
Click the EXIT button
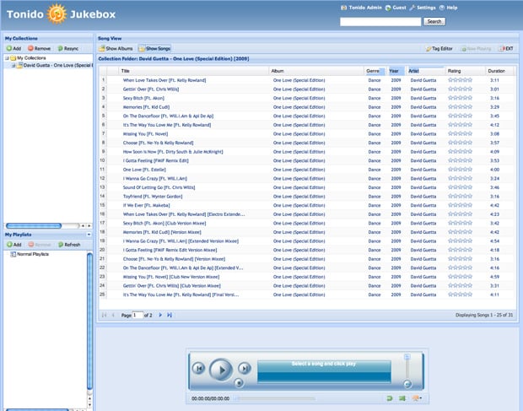tap(506, 49)
